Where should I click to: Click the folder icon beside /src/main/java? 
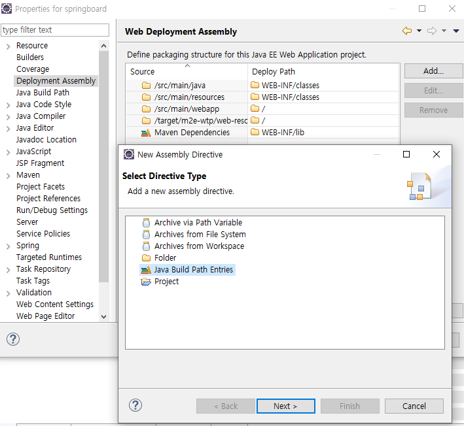[x=146, y=86]
